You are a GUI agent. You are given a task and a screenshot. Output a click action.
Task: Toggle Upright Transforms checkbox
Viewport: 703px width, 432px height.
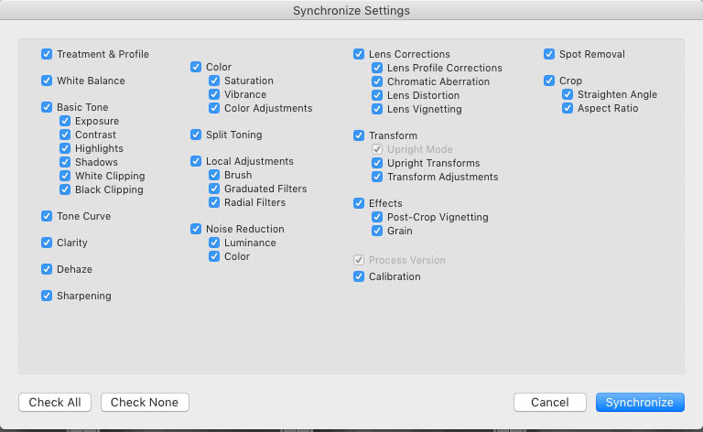(377, 163)
